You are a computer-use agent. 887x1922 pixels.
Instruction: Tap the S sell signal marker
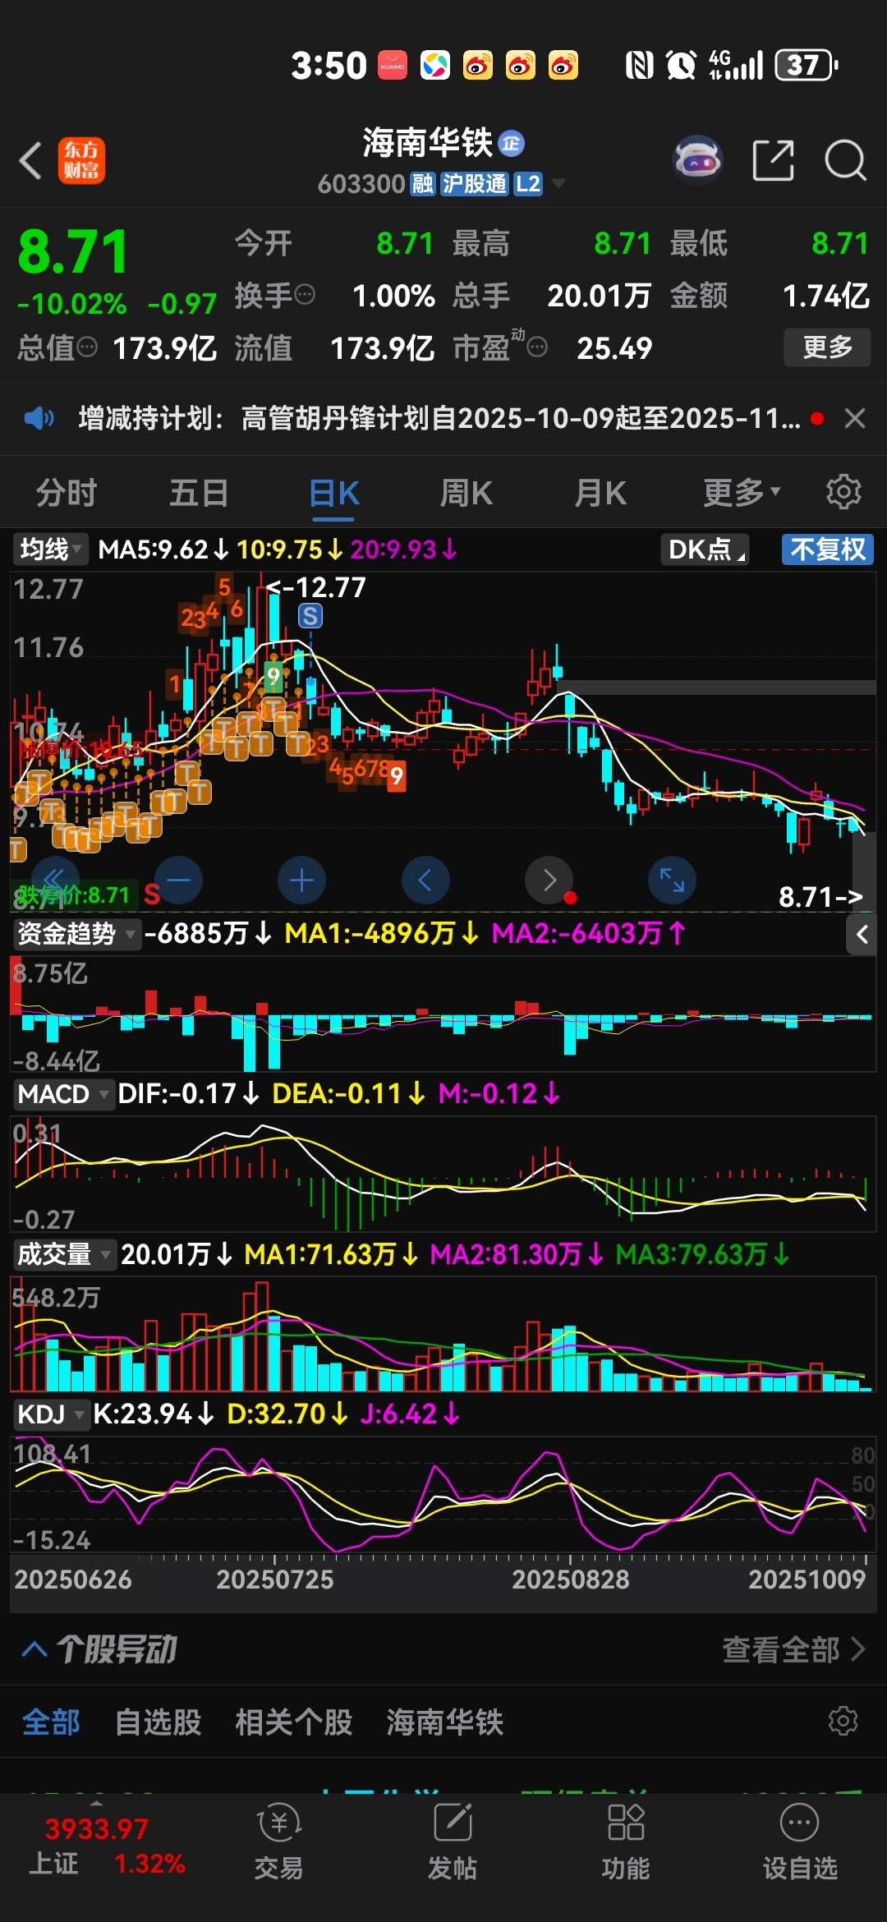310,616
